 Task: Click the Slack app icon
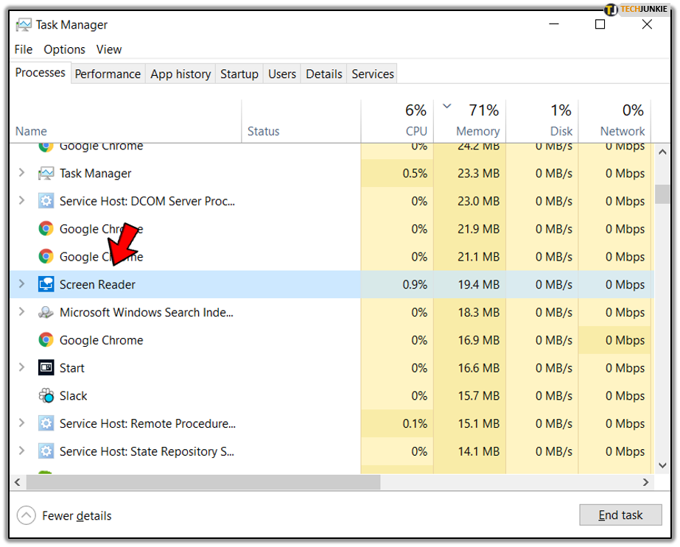46,395
